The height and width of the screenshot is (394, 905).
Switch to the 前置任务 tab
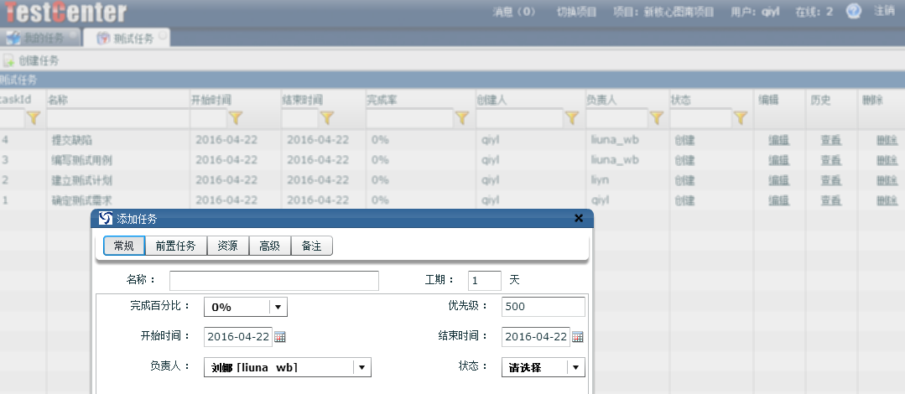pos(175,246)
